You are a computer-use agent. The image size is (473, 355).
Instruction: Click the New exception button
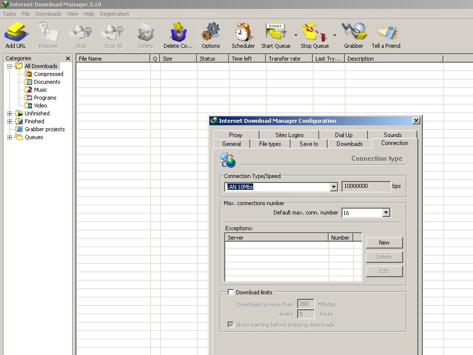(x=384, y=243)
